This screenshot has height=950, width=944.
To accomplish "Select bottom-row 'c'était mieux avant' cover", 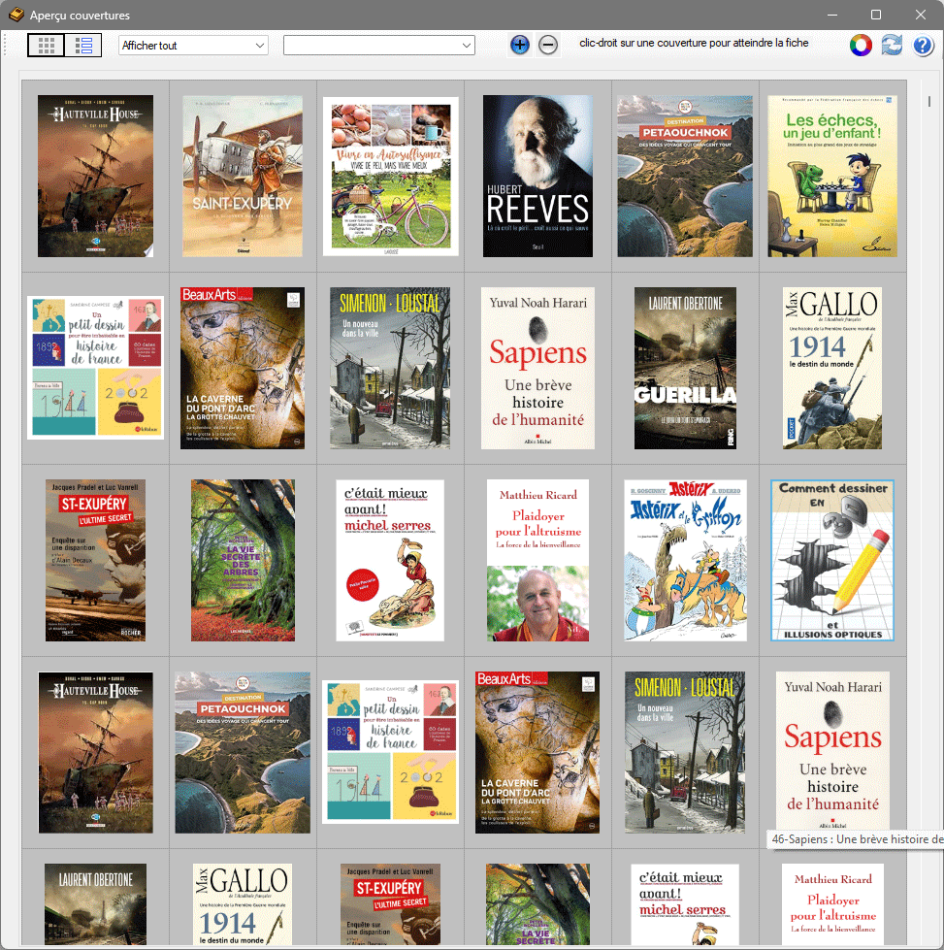I will 685,904.
